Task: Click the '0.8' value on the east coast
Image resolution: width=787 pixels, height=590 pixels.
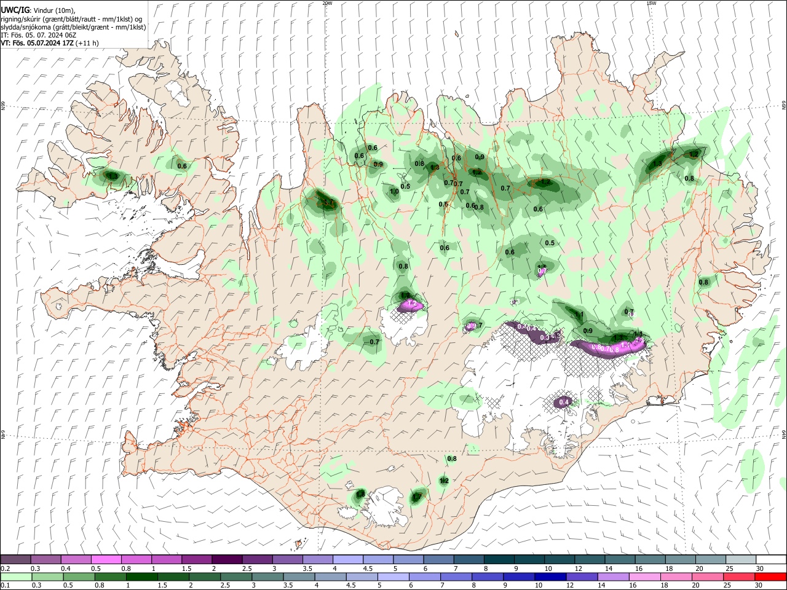Action: 703,282
